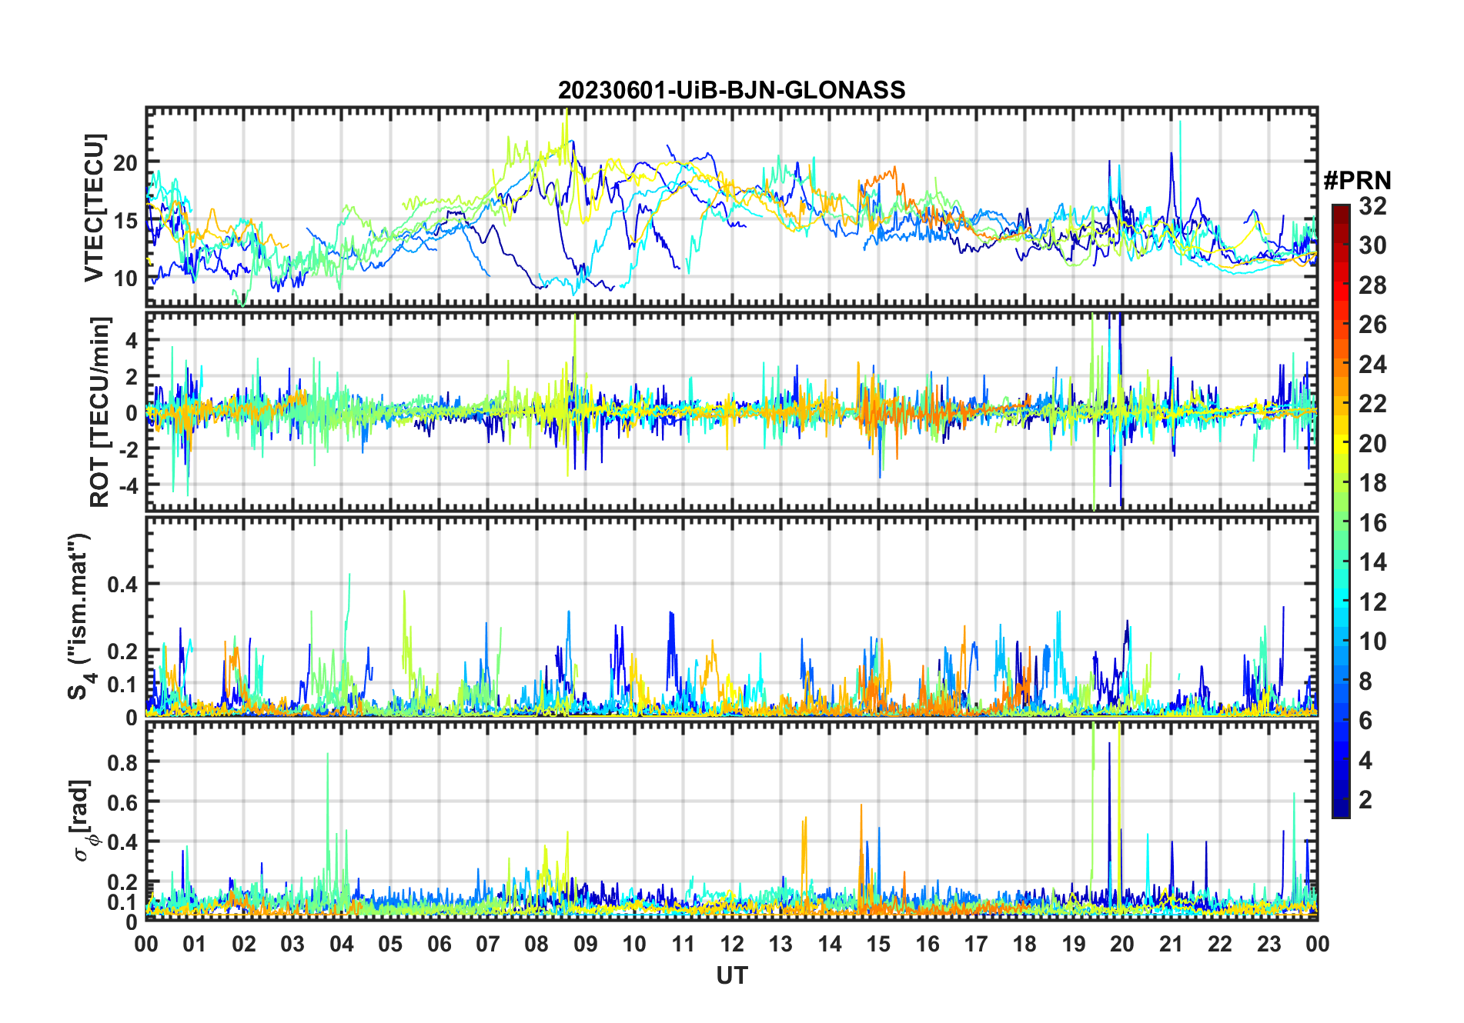Click x-axis tick label 23

1268,944
